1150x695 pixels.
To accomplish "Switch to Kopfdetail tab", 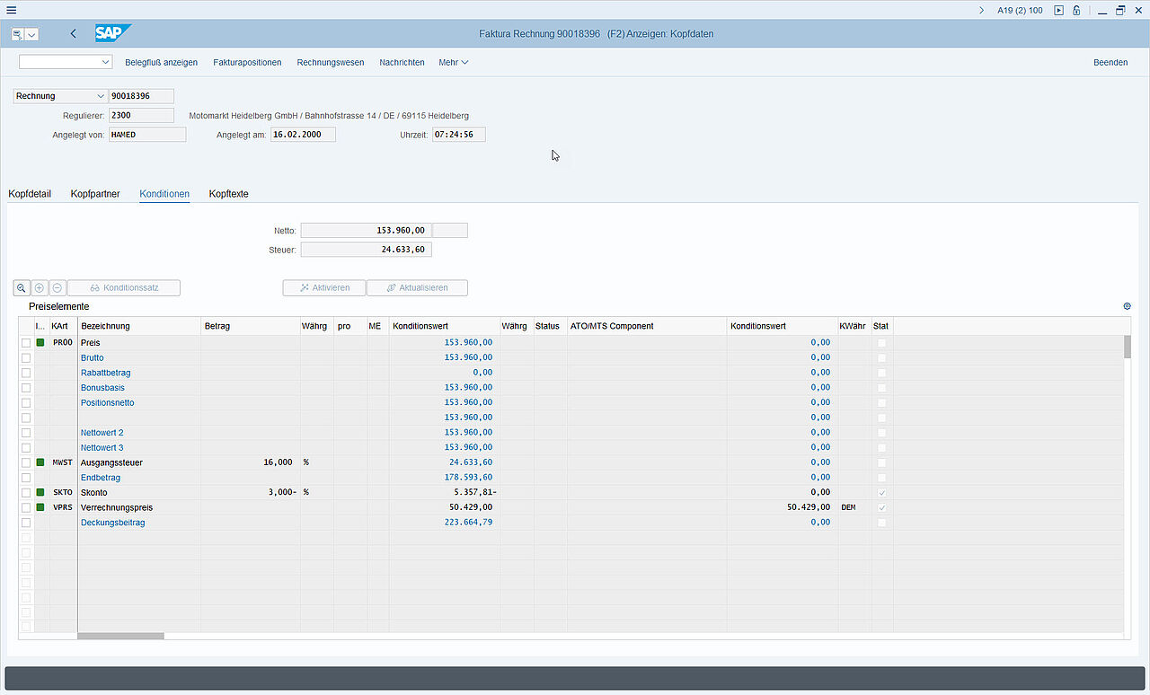I will coord(30,194).
